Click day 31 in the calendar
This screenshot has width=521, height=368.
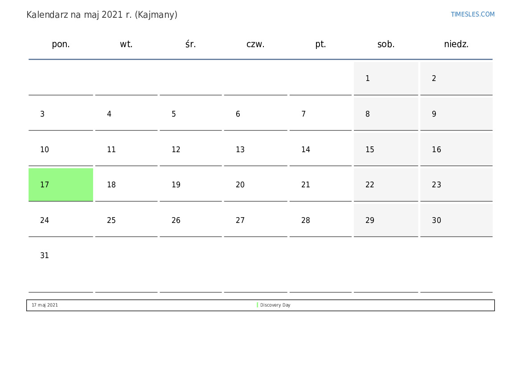click(x=61, y=266)
